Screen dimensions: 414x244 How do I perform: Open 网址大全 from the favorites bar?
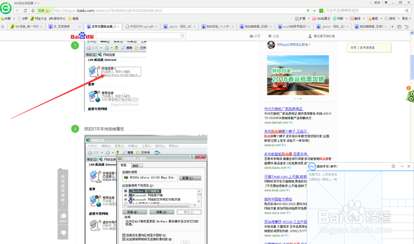click(x=41, y=18)
